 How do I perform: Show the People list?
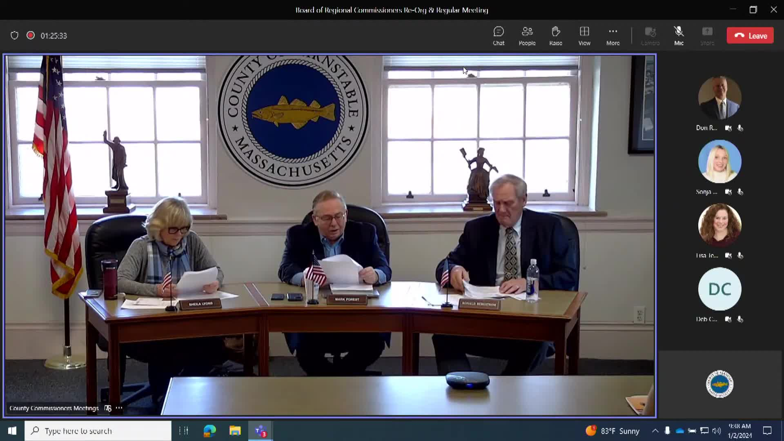pos(527,36)
